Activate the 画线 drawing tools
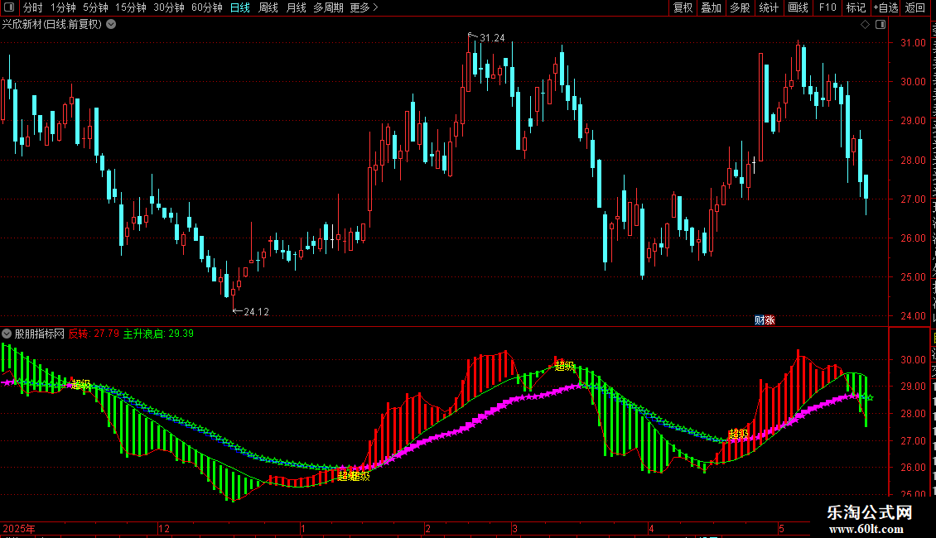This screenshot has height=538, width=936. (798, 7)
